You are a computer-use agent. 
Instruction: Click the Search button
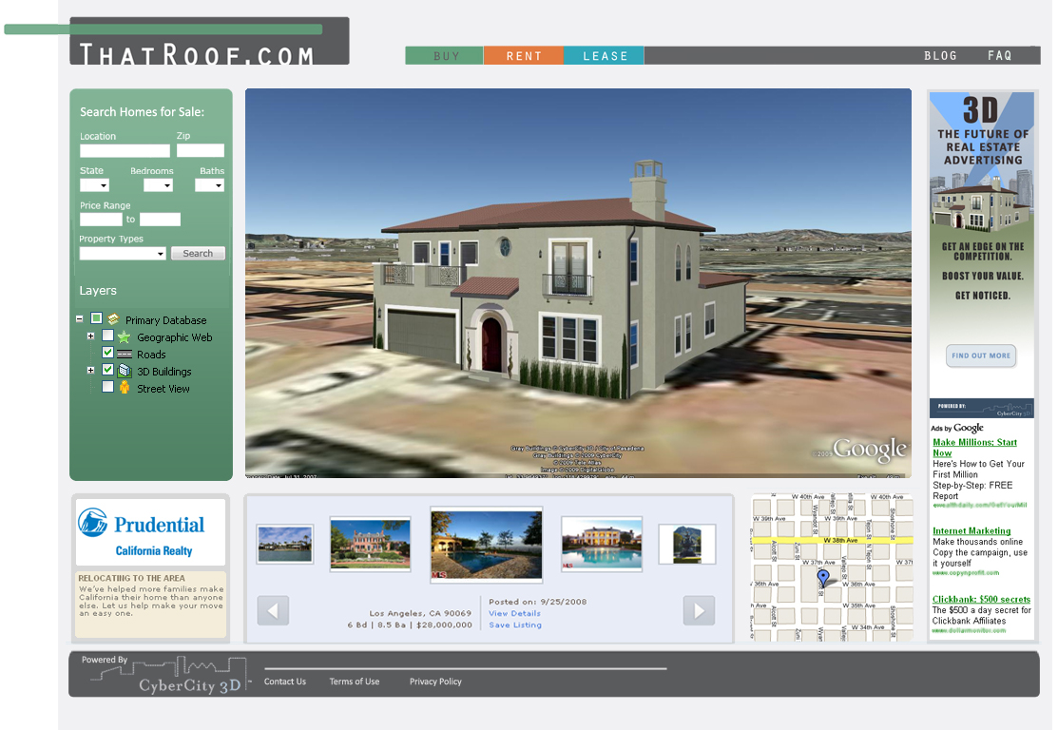click(198, 254)
